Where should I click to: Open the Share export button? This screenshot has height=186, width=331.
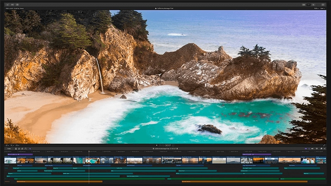pyautogui.click(x=323, y=5)
